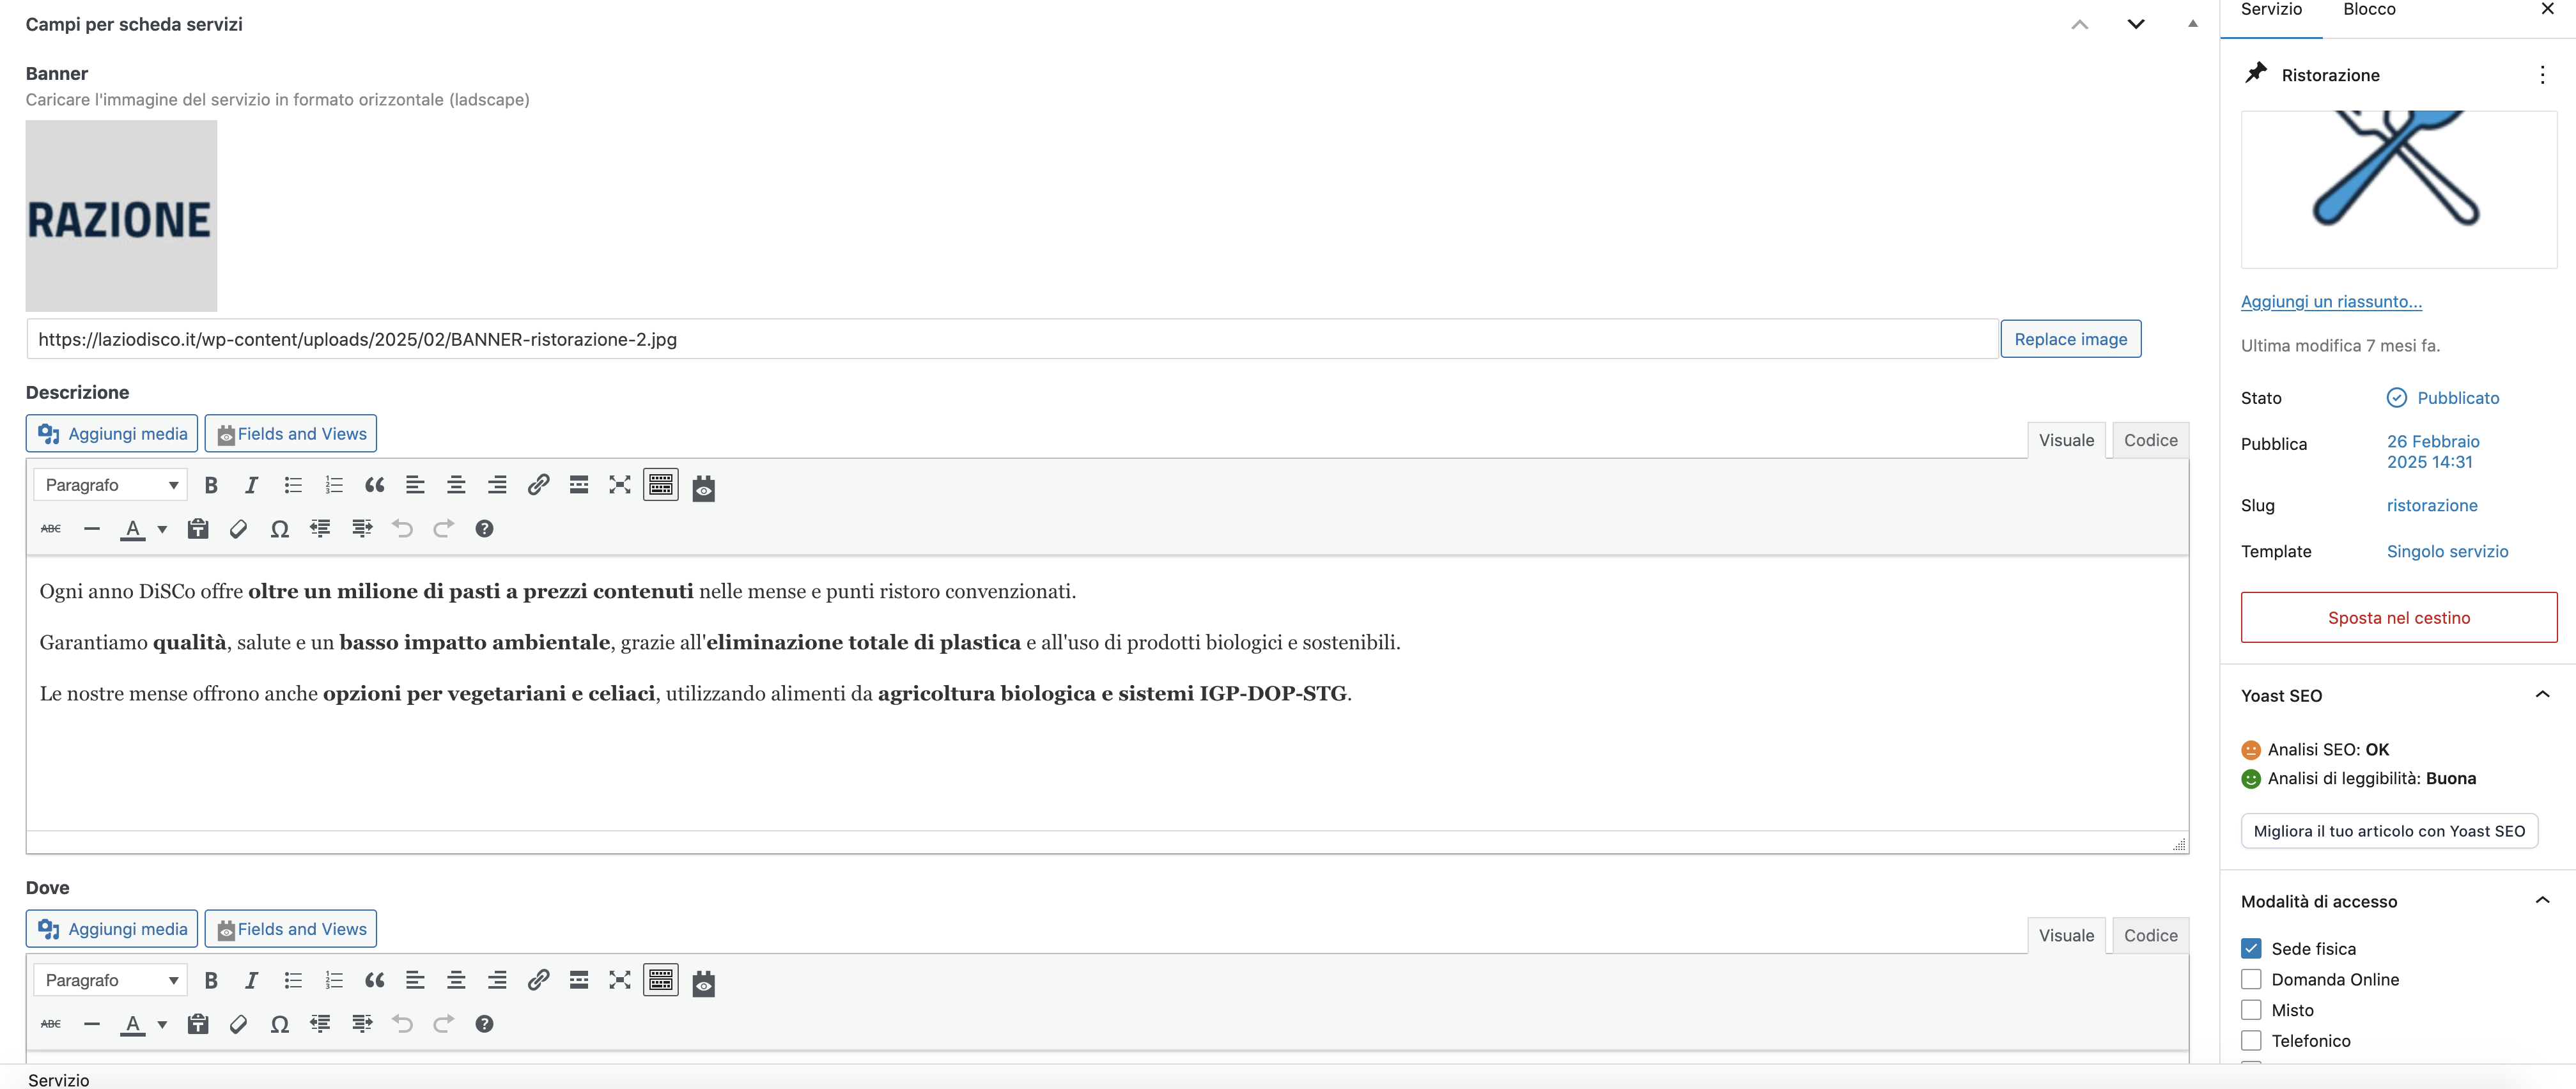Click the Replace image button

tap(2070, 339)
